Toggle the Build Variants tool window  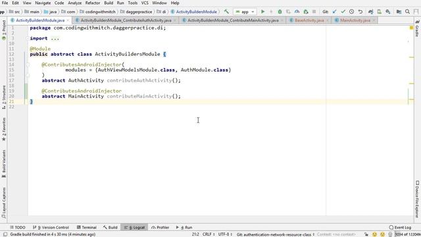click(4, 163)
